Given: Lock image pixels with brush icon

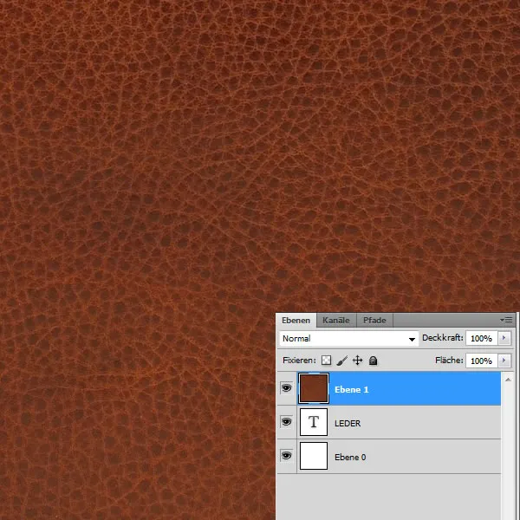Looking at the screenshot, I should click(x=341, y=361).
